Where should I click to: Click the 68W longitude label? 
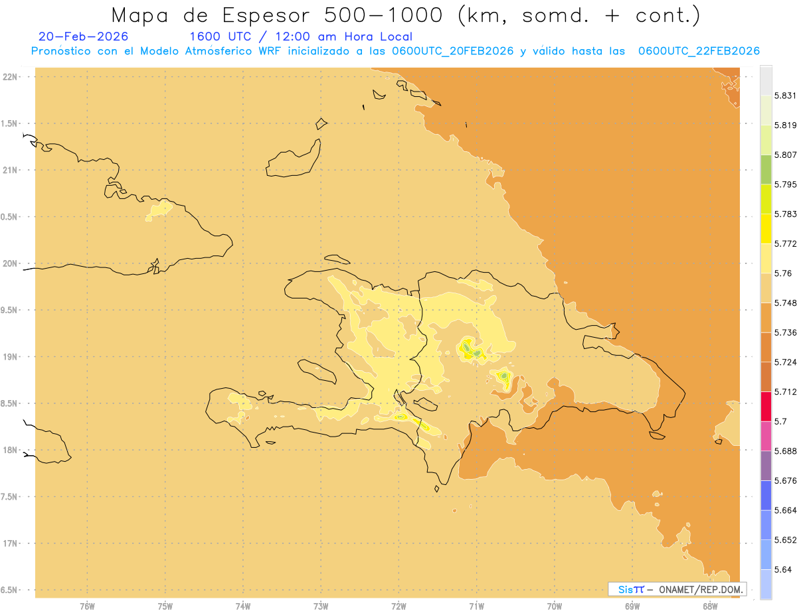click(710, 606)
